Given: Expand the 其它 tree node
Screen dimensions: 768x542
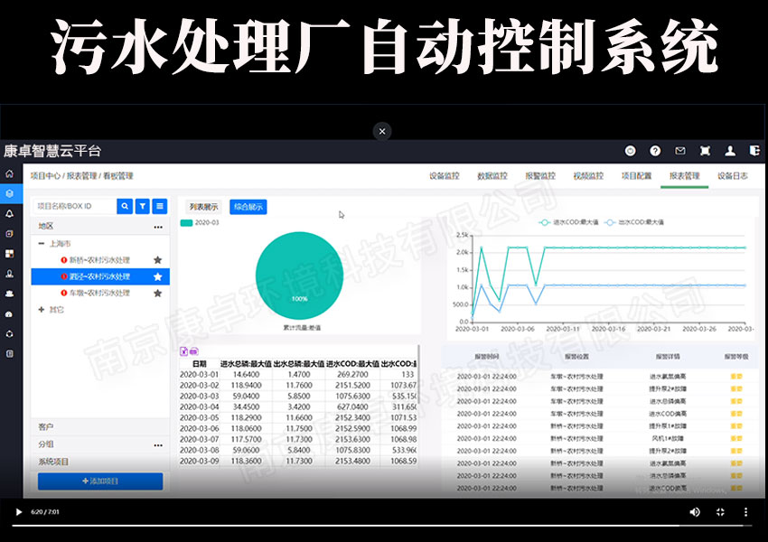Looking at the screenshot, I should (x=42, y=309).
